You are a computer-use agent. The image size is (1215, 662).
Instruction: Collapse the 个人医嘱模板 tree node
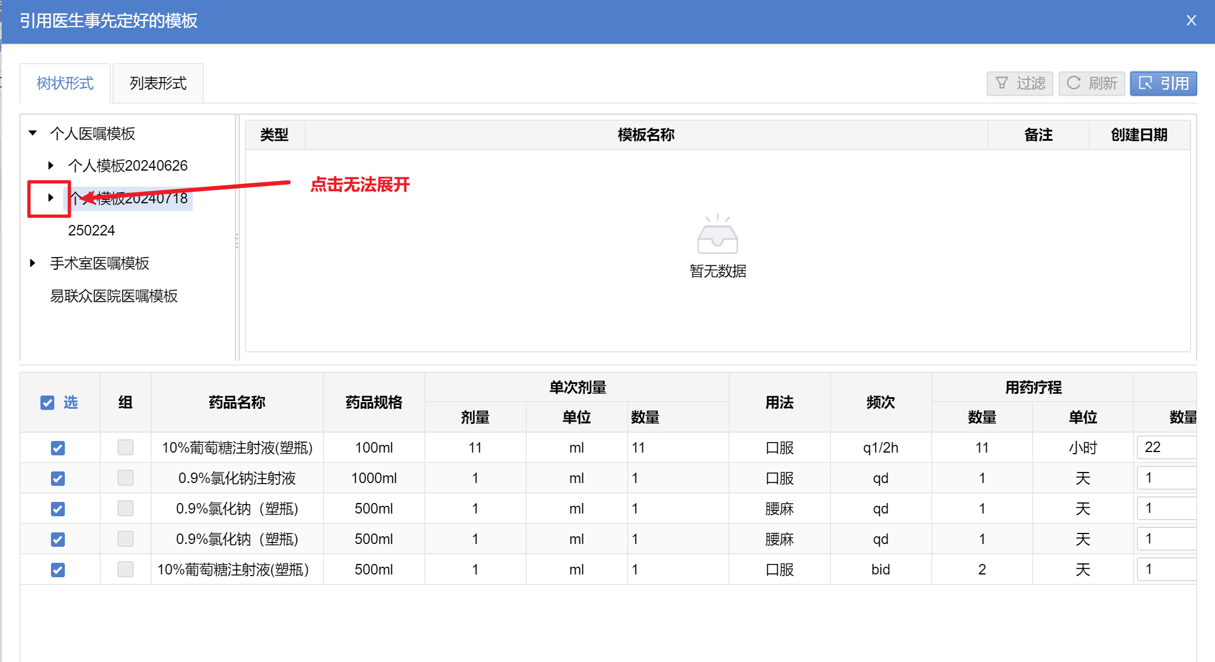(x=33, y=133)
